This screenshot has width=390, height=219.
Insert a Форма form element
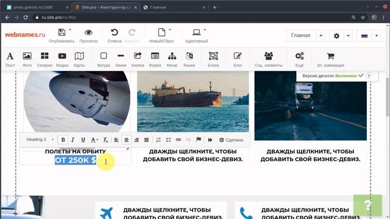(155, 60)
